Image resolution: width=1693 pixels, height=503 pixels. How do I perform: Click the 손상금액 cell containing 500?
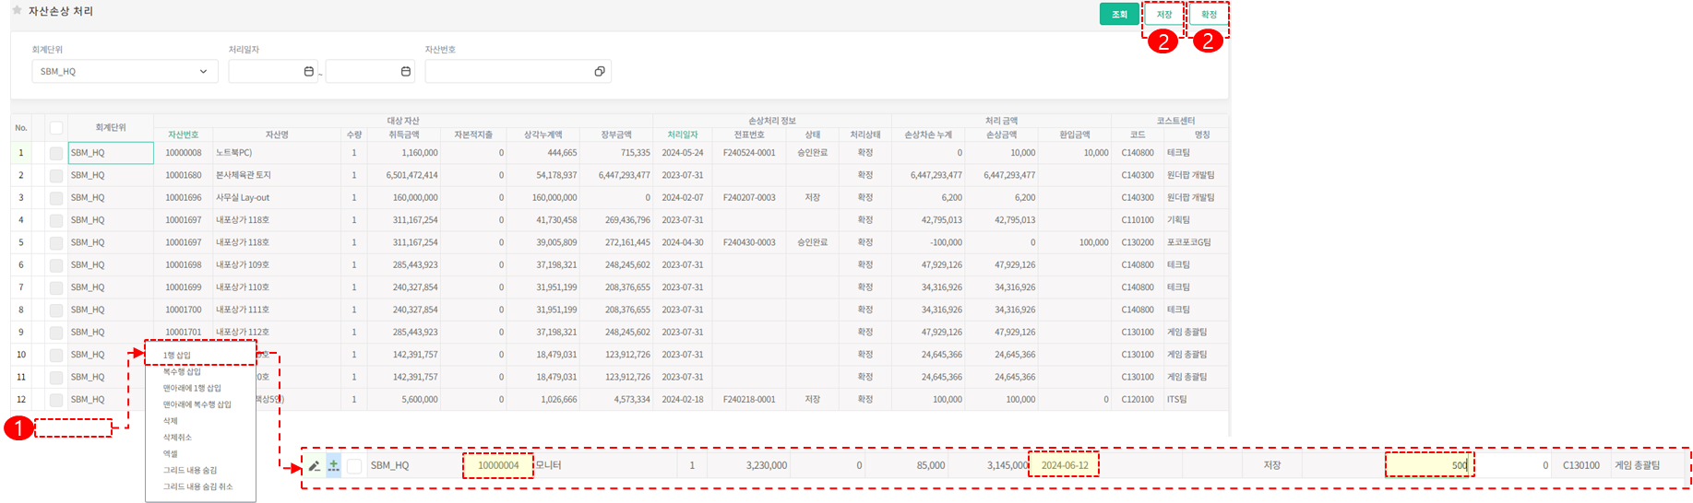point(1428,466)
